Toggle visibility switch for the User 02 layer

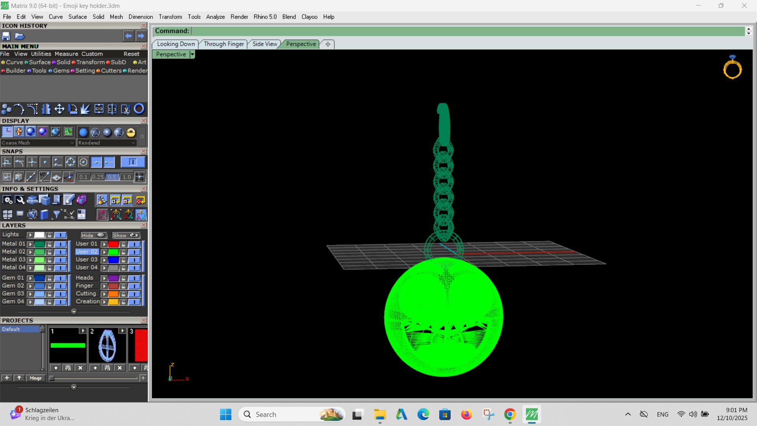tap(134, 252)
